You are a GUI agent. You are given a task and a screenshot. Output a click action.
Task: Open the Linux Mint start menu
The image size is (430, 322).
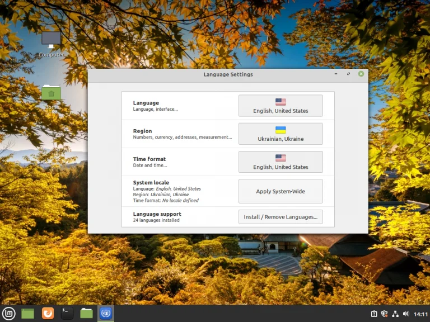click(x=8, y=314)
